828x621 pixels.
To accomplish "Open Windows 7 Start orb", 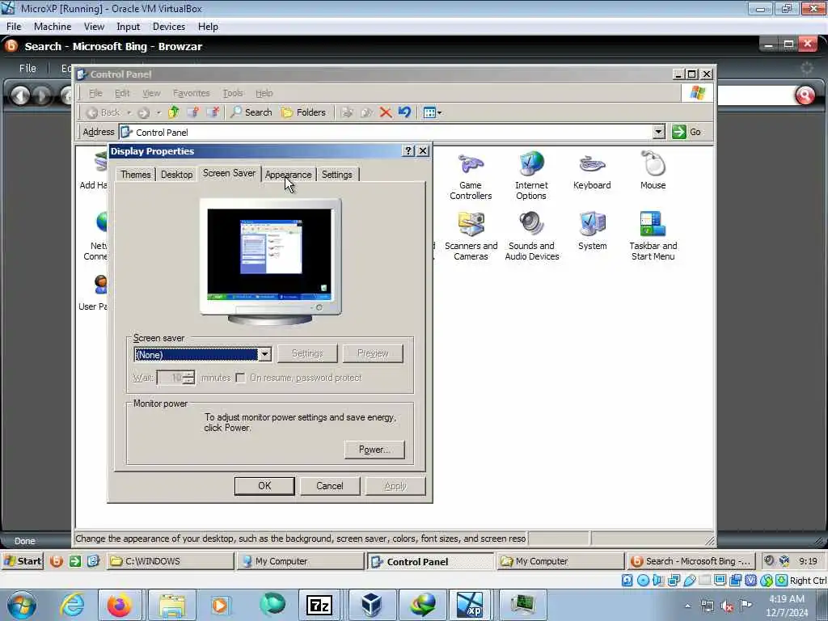I will click(22, 605).
